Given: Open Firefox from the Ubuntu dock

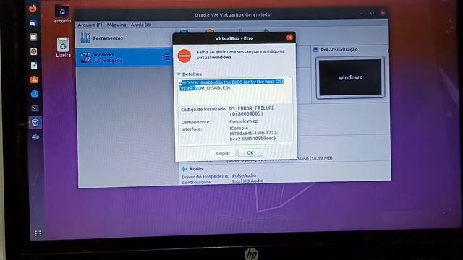Looking at the screenshot, I should [33, 8].
